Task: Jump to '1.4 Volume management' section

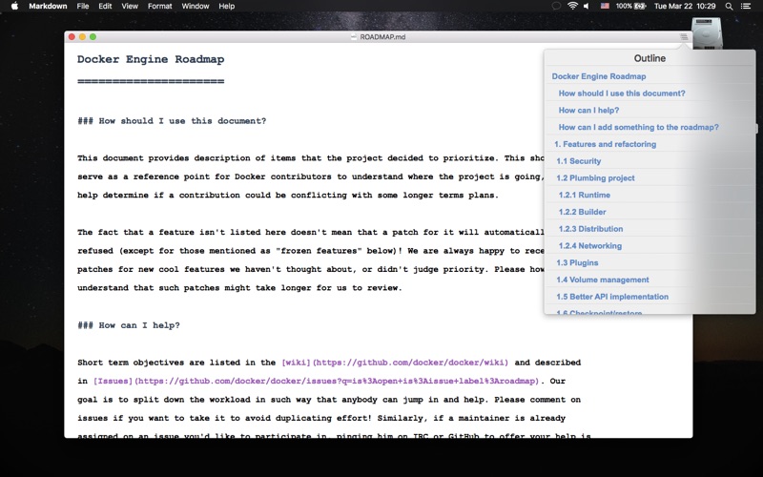Action: (603, 280)
